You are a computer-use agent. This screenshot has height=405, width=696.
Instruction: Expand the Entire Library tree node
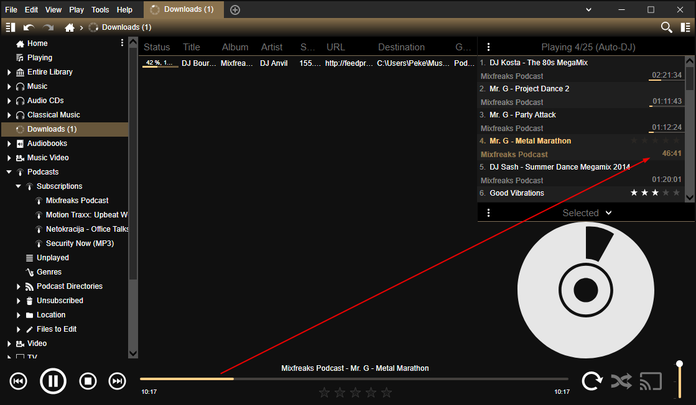click(x=9, y=72)
